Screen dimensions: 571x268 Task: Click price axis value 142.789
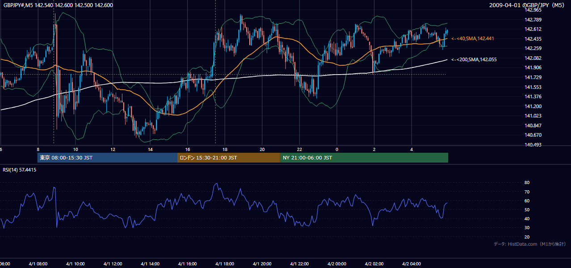tap(533, 20)
